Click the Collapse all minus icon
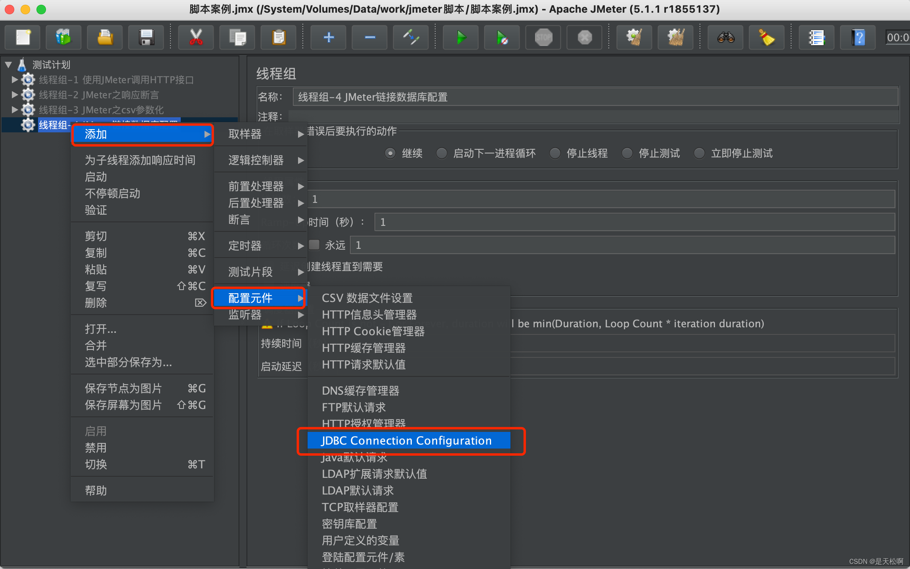The height and width of the screenshot is (569, 910). point(370,38)
